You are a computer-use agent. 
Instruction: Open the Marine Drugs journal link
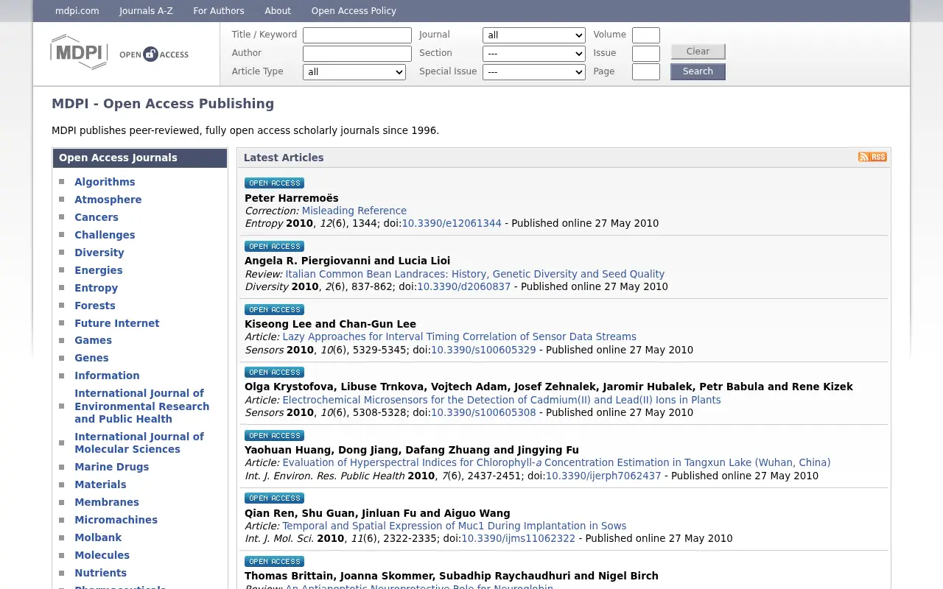111,467
